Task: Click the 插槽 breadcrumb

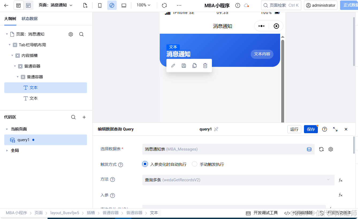Action: [91, 213]
